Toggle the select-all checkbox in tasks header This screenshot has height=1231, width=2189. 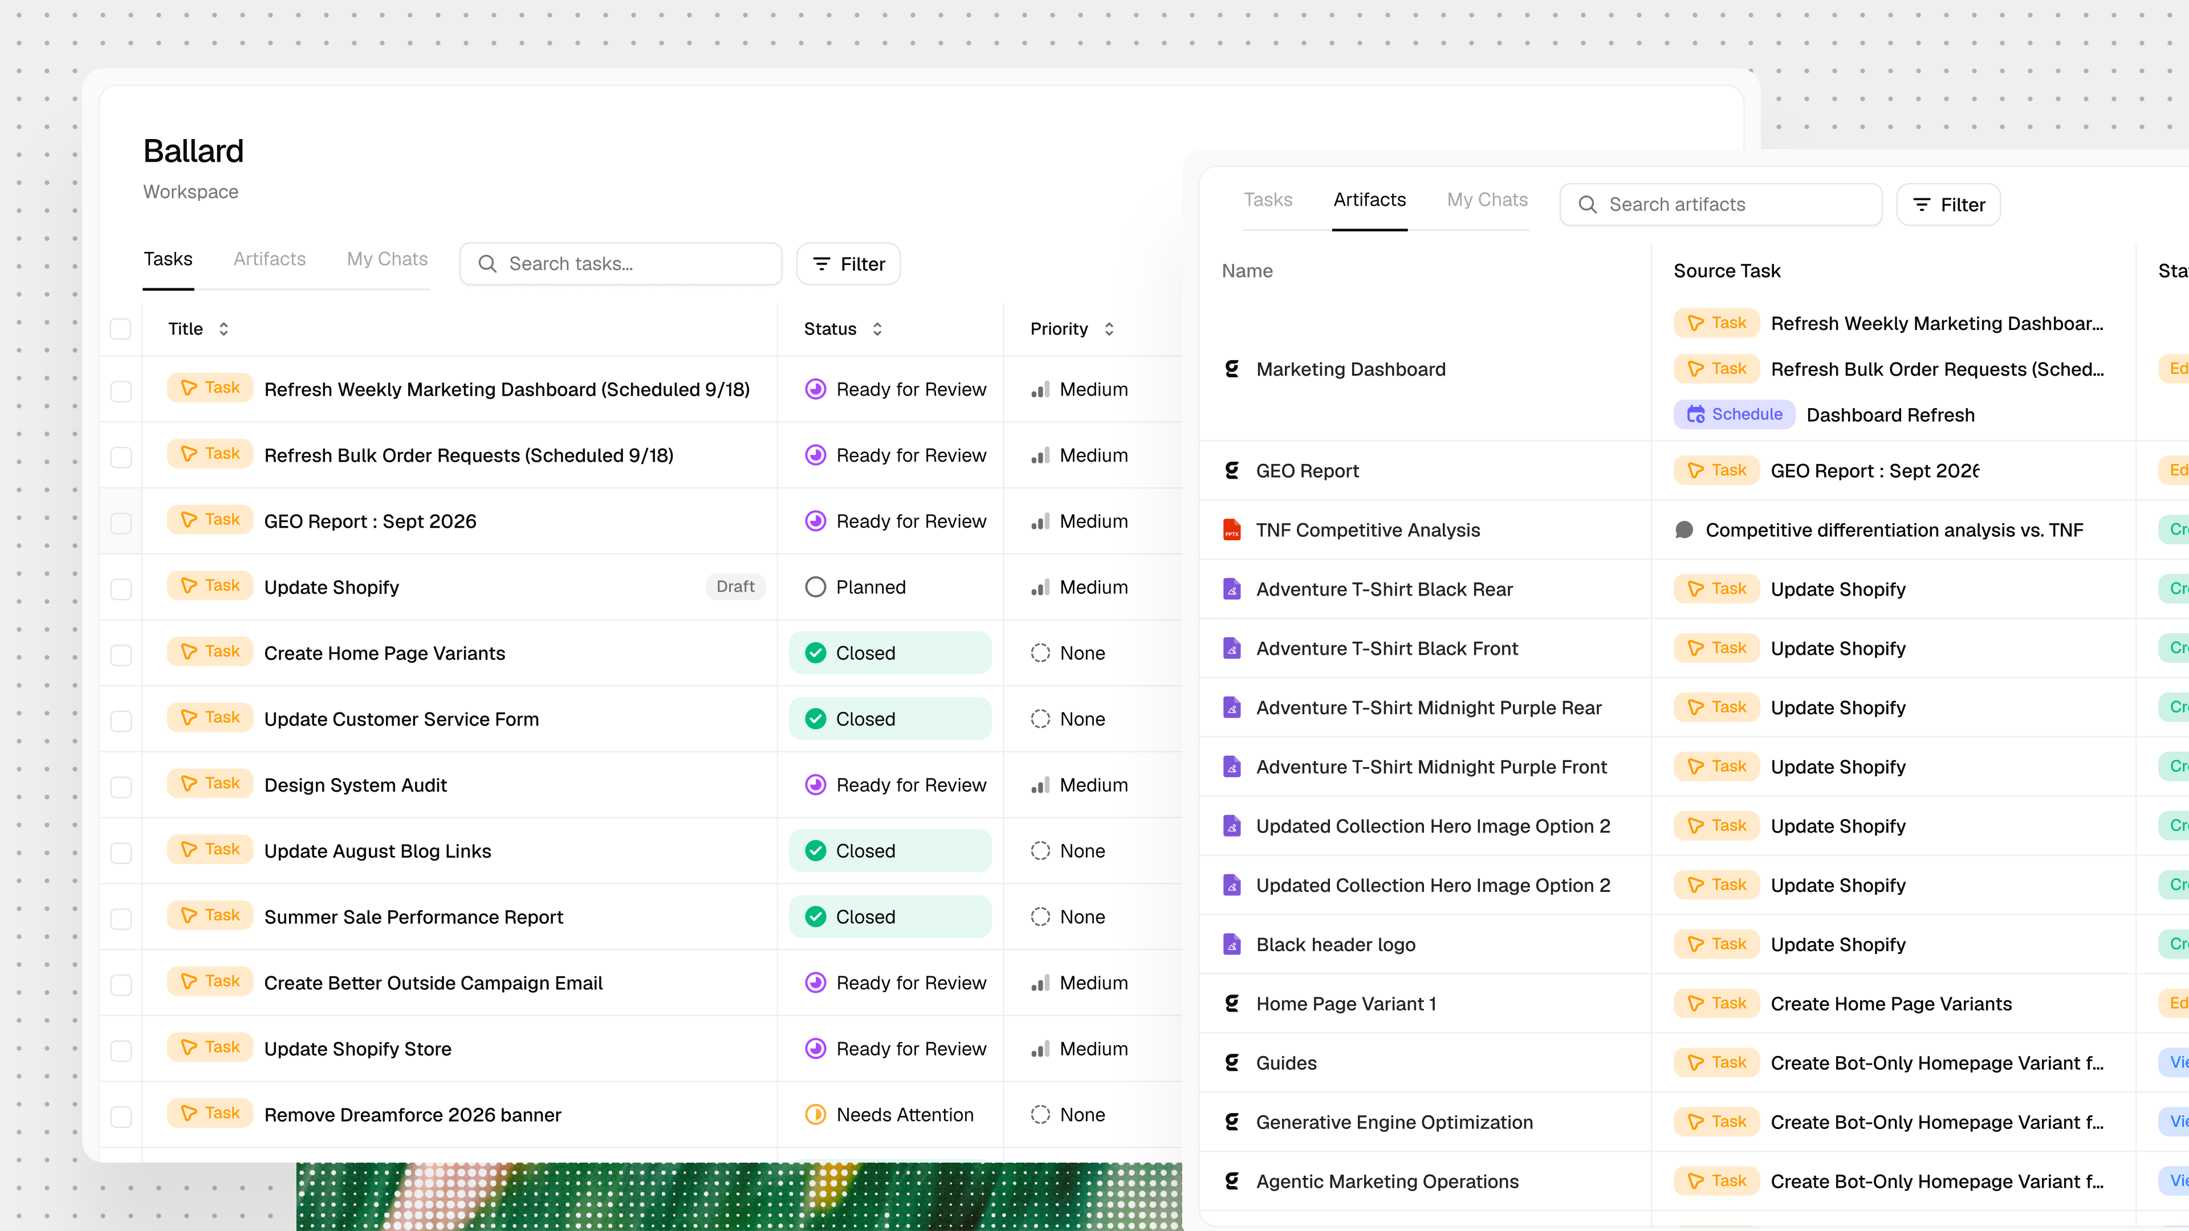pyautogui.click(x=121, y=329)
